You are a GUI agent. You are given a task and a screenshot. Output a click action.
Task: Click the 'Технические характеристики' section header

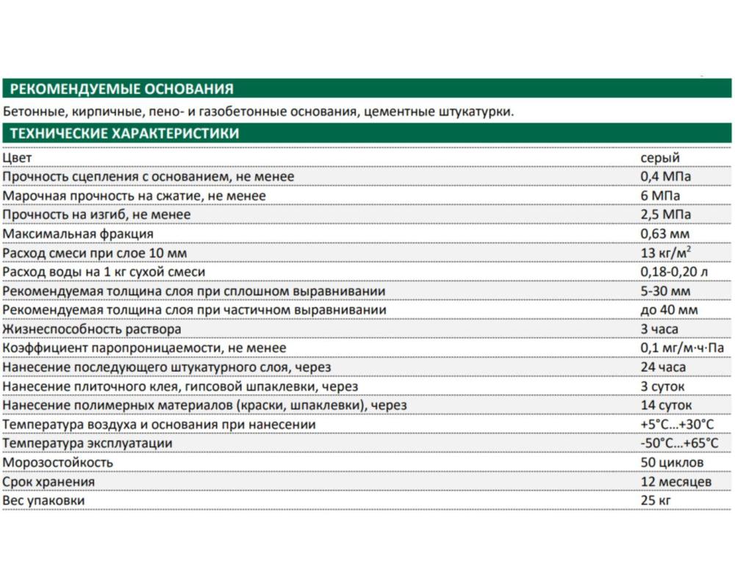pos(121,134)
